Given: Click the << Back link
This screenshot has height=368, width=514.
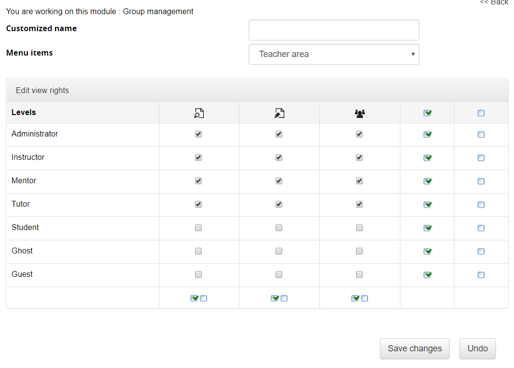Looking at the screenshot, I should click(494, 3).
